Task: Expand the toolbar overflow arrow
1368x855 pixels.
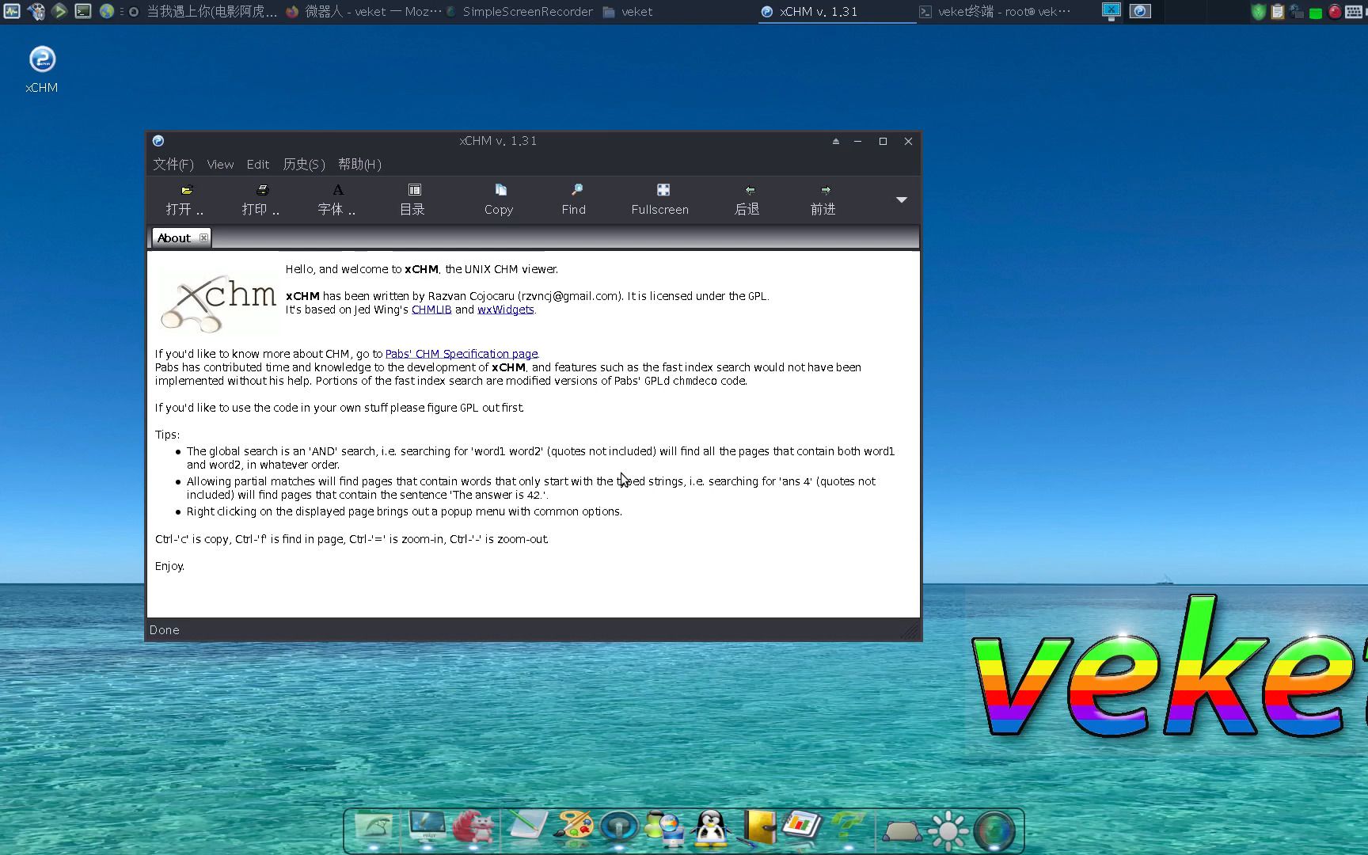Action: [901, 199]
